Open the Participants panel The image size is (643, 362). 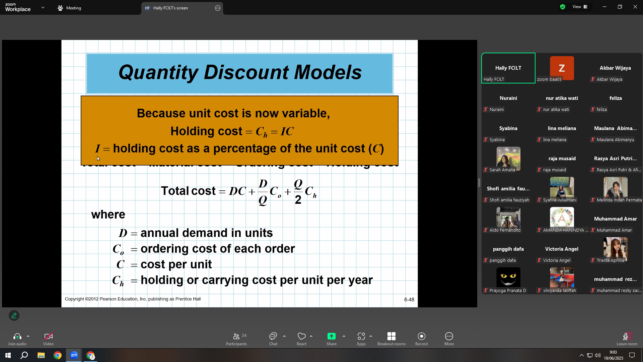236,339
